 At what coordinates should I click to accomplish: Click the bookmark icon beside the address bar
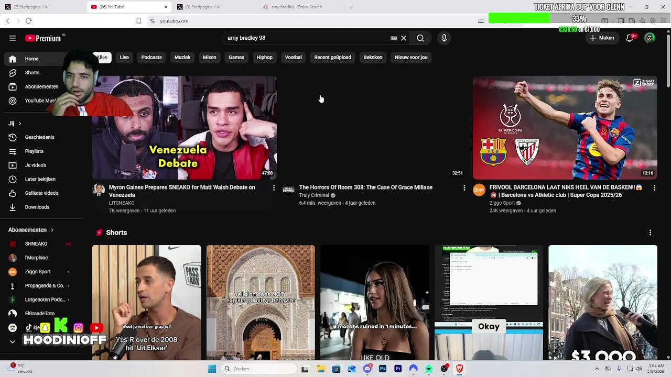click(x=138, y=21)
